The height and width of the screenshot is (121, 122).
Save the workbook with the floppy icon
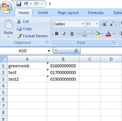pyautogui.click(x=19, y=4)
